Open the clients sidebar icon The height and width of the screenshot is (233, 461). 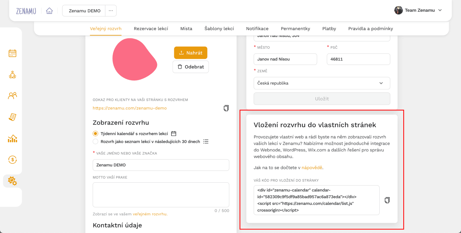pos(12,96)
